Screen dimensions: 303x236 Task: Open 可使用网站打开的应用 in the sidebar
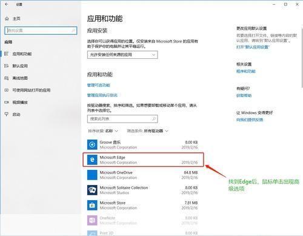[32, 90]
